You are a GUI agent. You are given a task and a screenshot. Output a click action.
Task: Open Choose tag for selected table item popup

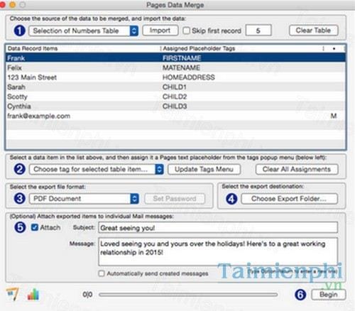(x=96, y=169)
